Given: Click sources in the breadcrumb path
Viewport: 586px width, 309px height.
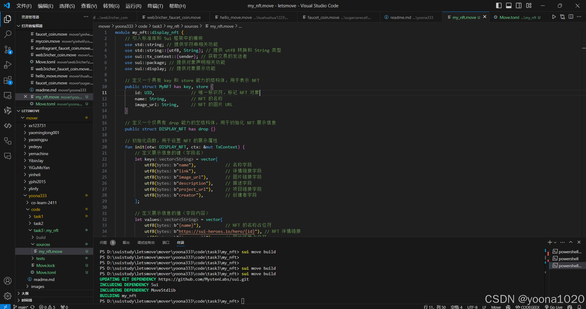Looking at the screenshot, I should pyautogui.click(x=191, y=27).
